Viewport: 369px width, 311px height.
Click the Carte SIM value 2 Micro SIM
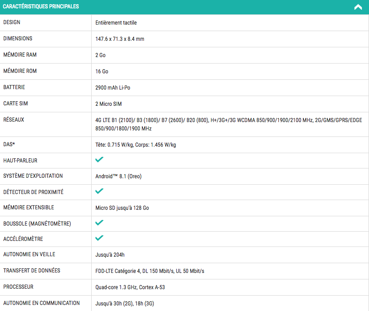pos(108,104)
